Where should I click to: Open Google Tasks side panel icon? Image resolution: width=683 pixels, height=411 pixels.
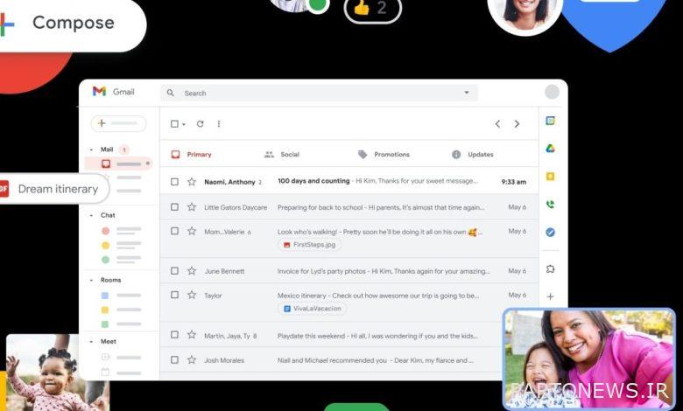point(551,233)
